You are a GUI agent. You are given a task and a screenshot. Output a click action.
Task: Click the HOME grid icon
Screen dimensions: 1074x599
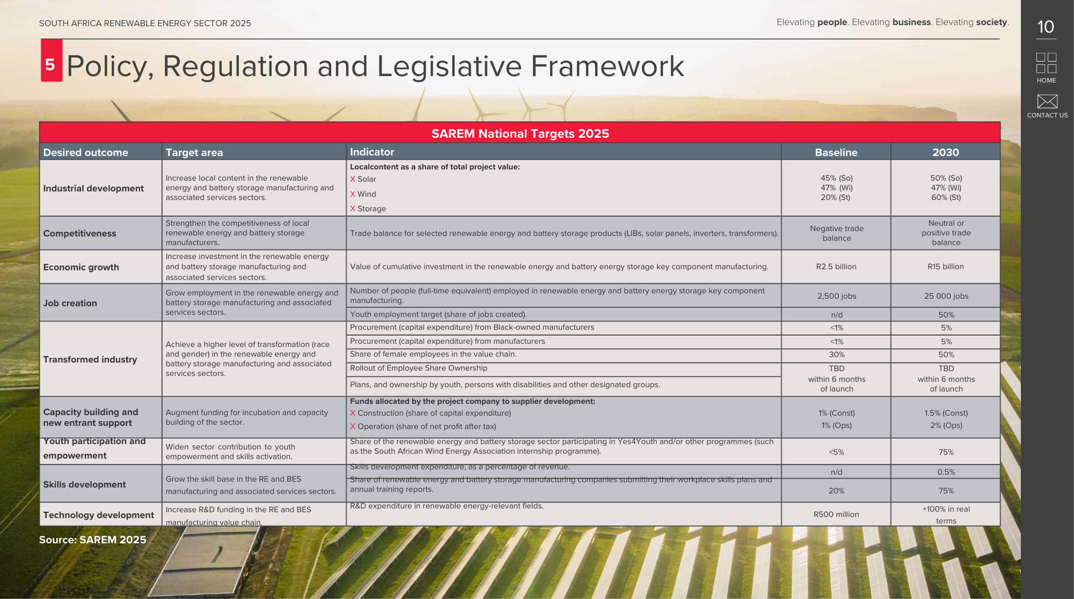pyautogui.click(x=1046, y=63)
